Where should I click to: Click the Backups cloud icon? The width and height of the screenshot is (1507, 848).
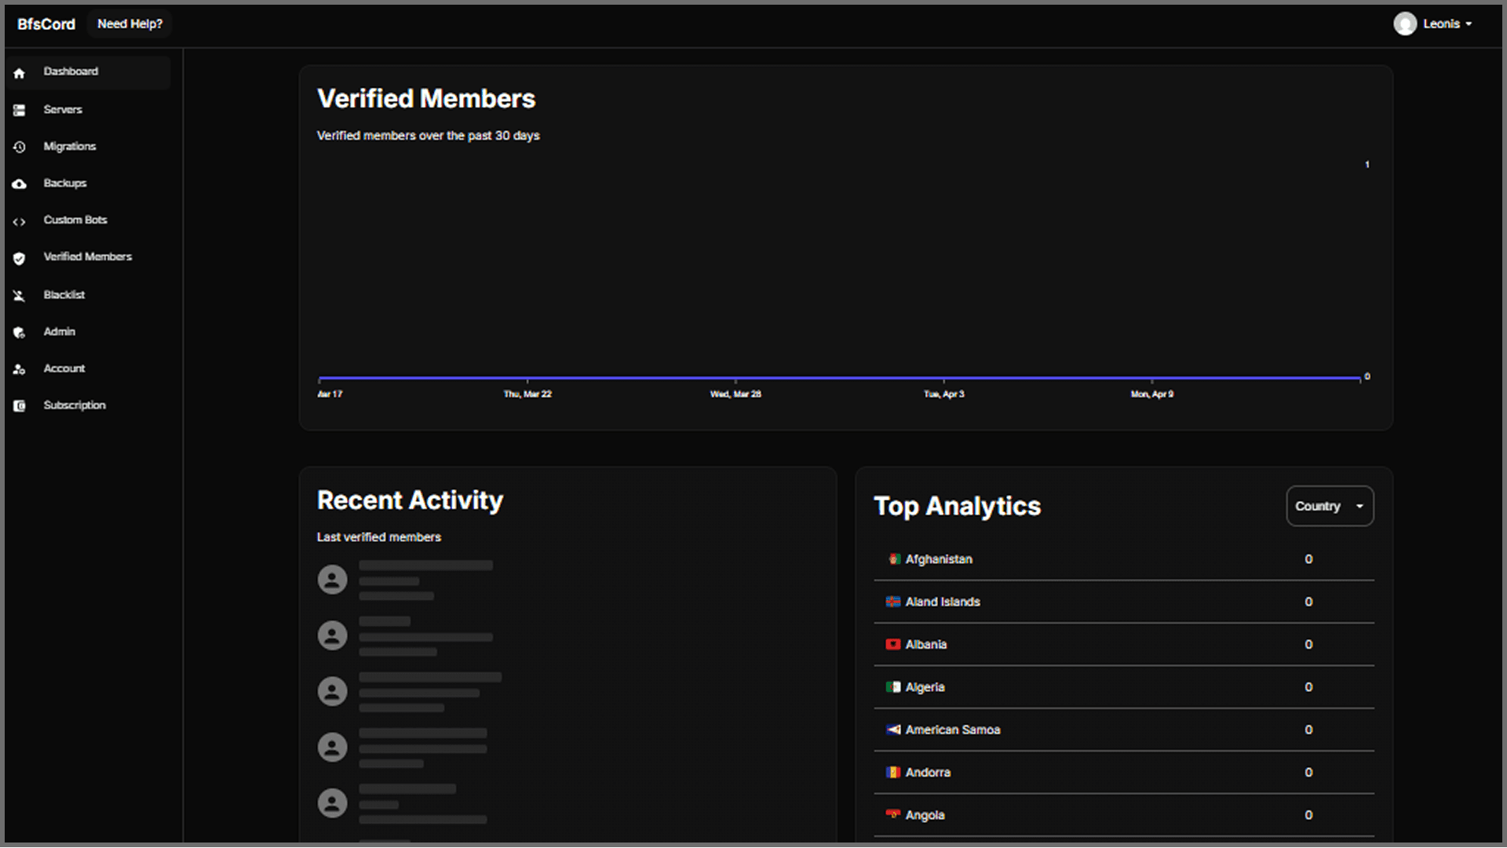tap(20, 184)
